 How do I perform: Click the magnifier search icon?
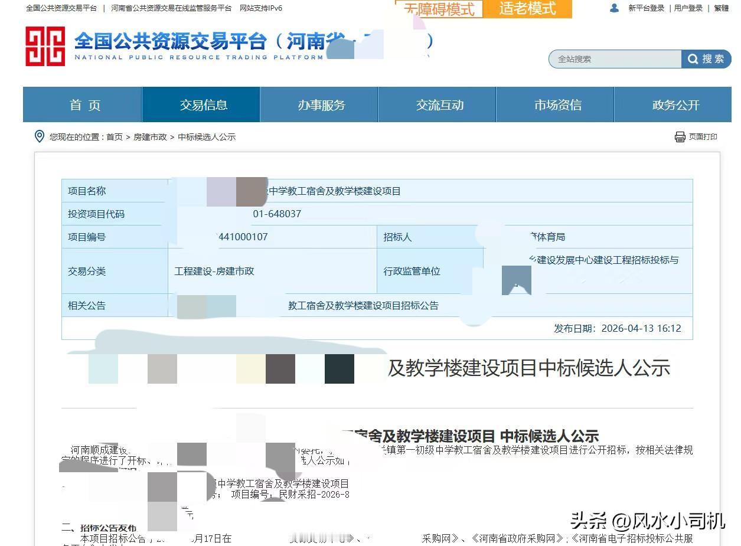(693, 59)
